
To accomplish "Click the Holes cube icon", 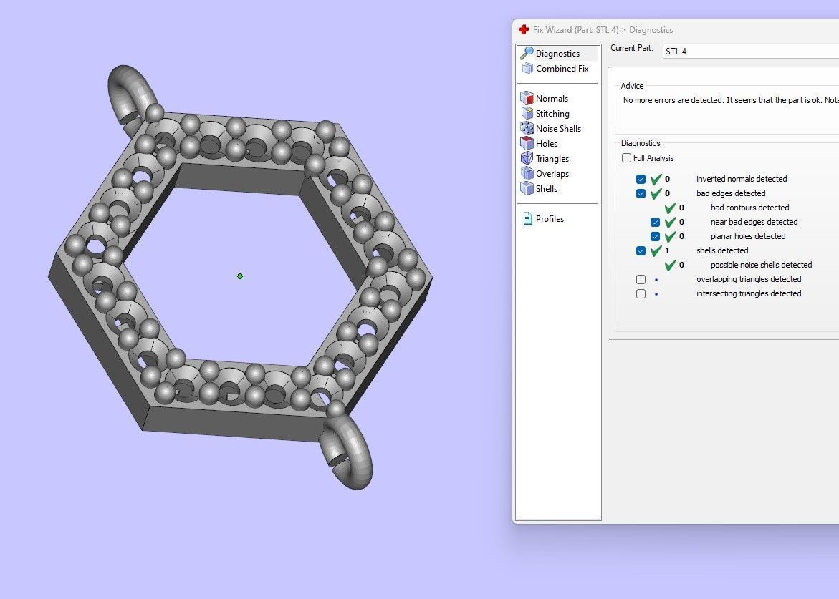I will 527,143.
